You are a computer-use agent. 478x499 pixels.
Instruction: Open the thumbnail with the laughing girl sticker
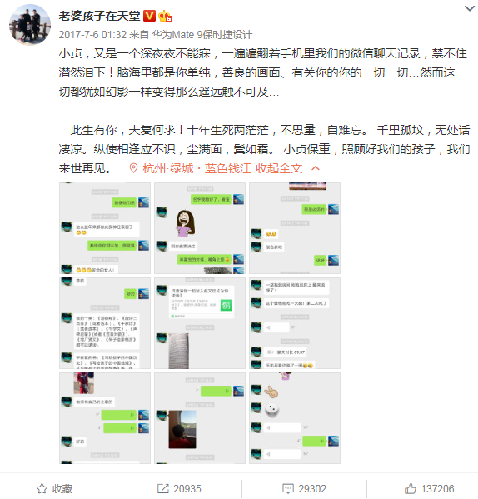pos(200,228)
